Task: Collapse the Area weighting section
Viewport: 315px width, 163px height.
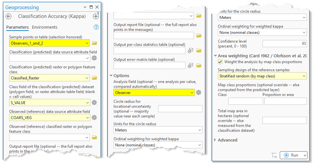Action: pyautogui.click(x=215, y=56)
